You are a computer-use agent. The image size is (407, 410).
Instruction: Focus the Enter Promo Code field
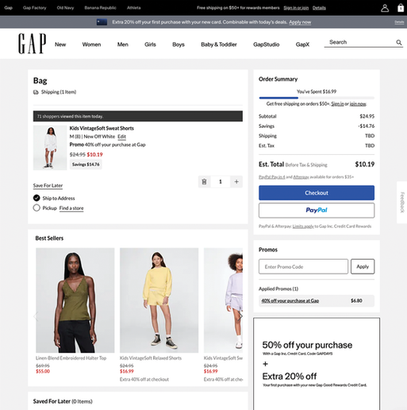tap(303, 266)
